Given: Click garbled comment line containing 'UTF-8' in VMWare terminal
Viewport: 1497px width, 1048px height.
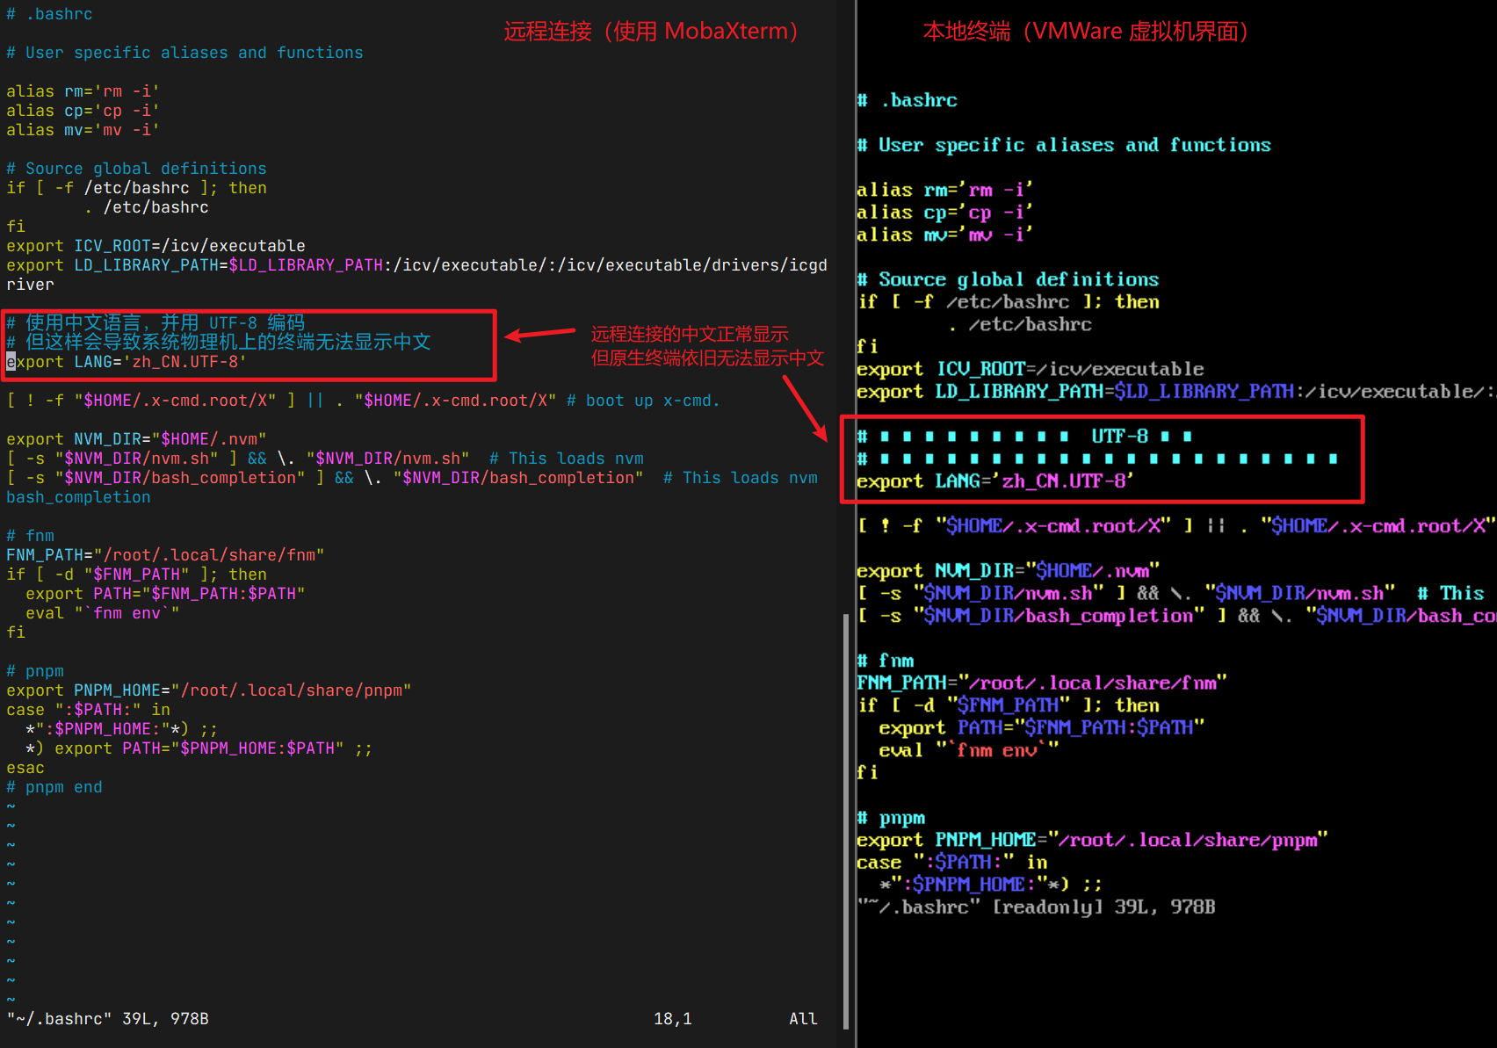Looking at the screenshot, I should click(1025, 437).
